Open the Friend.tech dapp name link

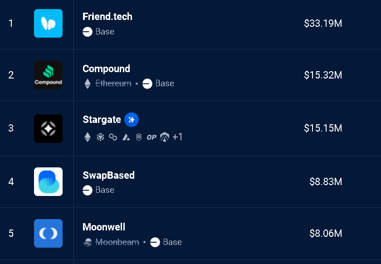point(107,16)
